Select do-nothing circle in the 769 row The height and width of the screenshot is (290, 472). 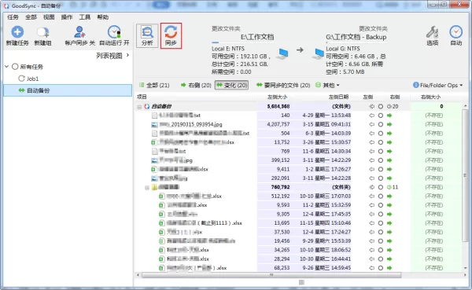[x=381, y=152]
